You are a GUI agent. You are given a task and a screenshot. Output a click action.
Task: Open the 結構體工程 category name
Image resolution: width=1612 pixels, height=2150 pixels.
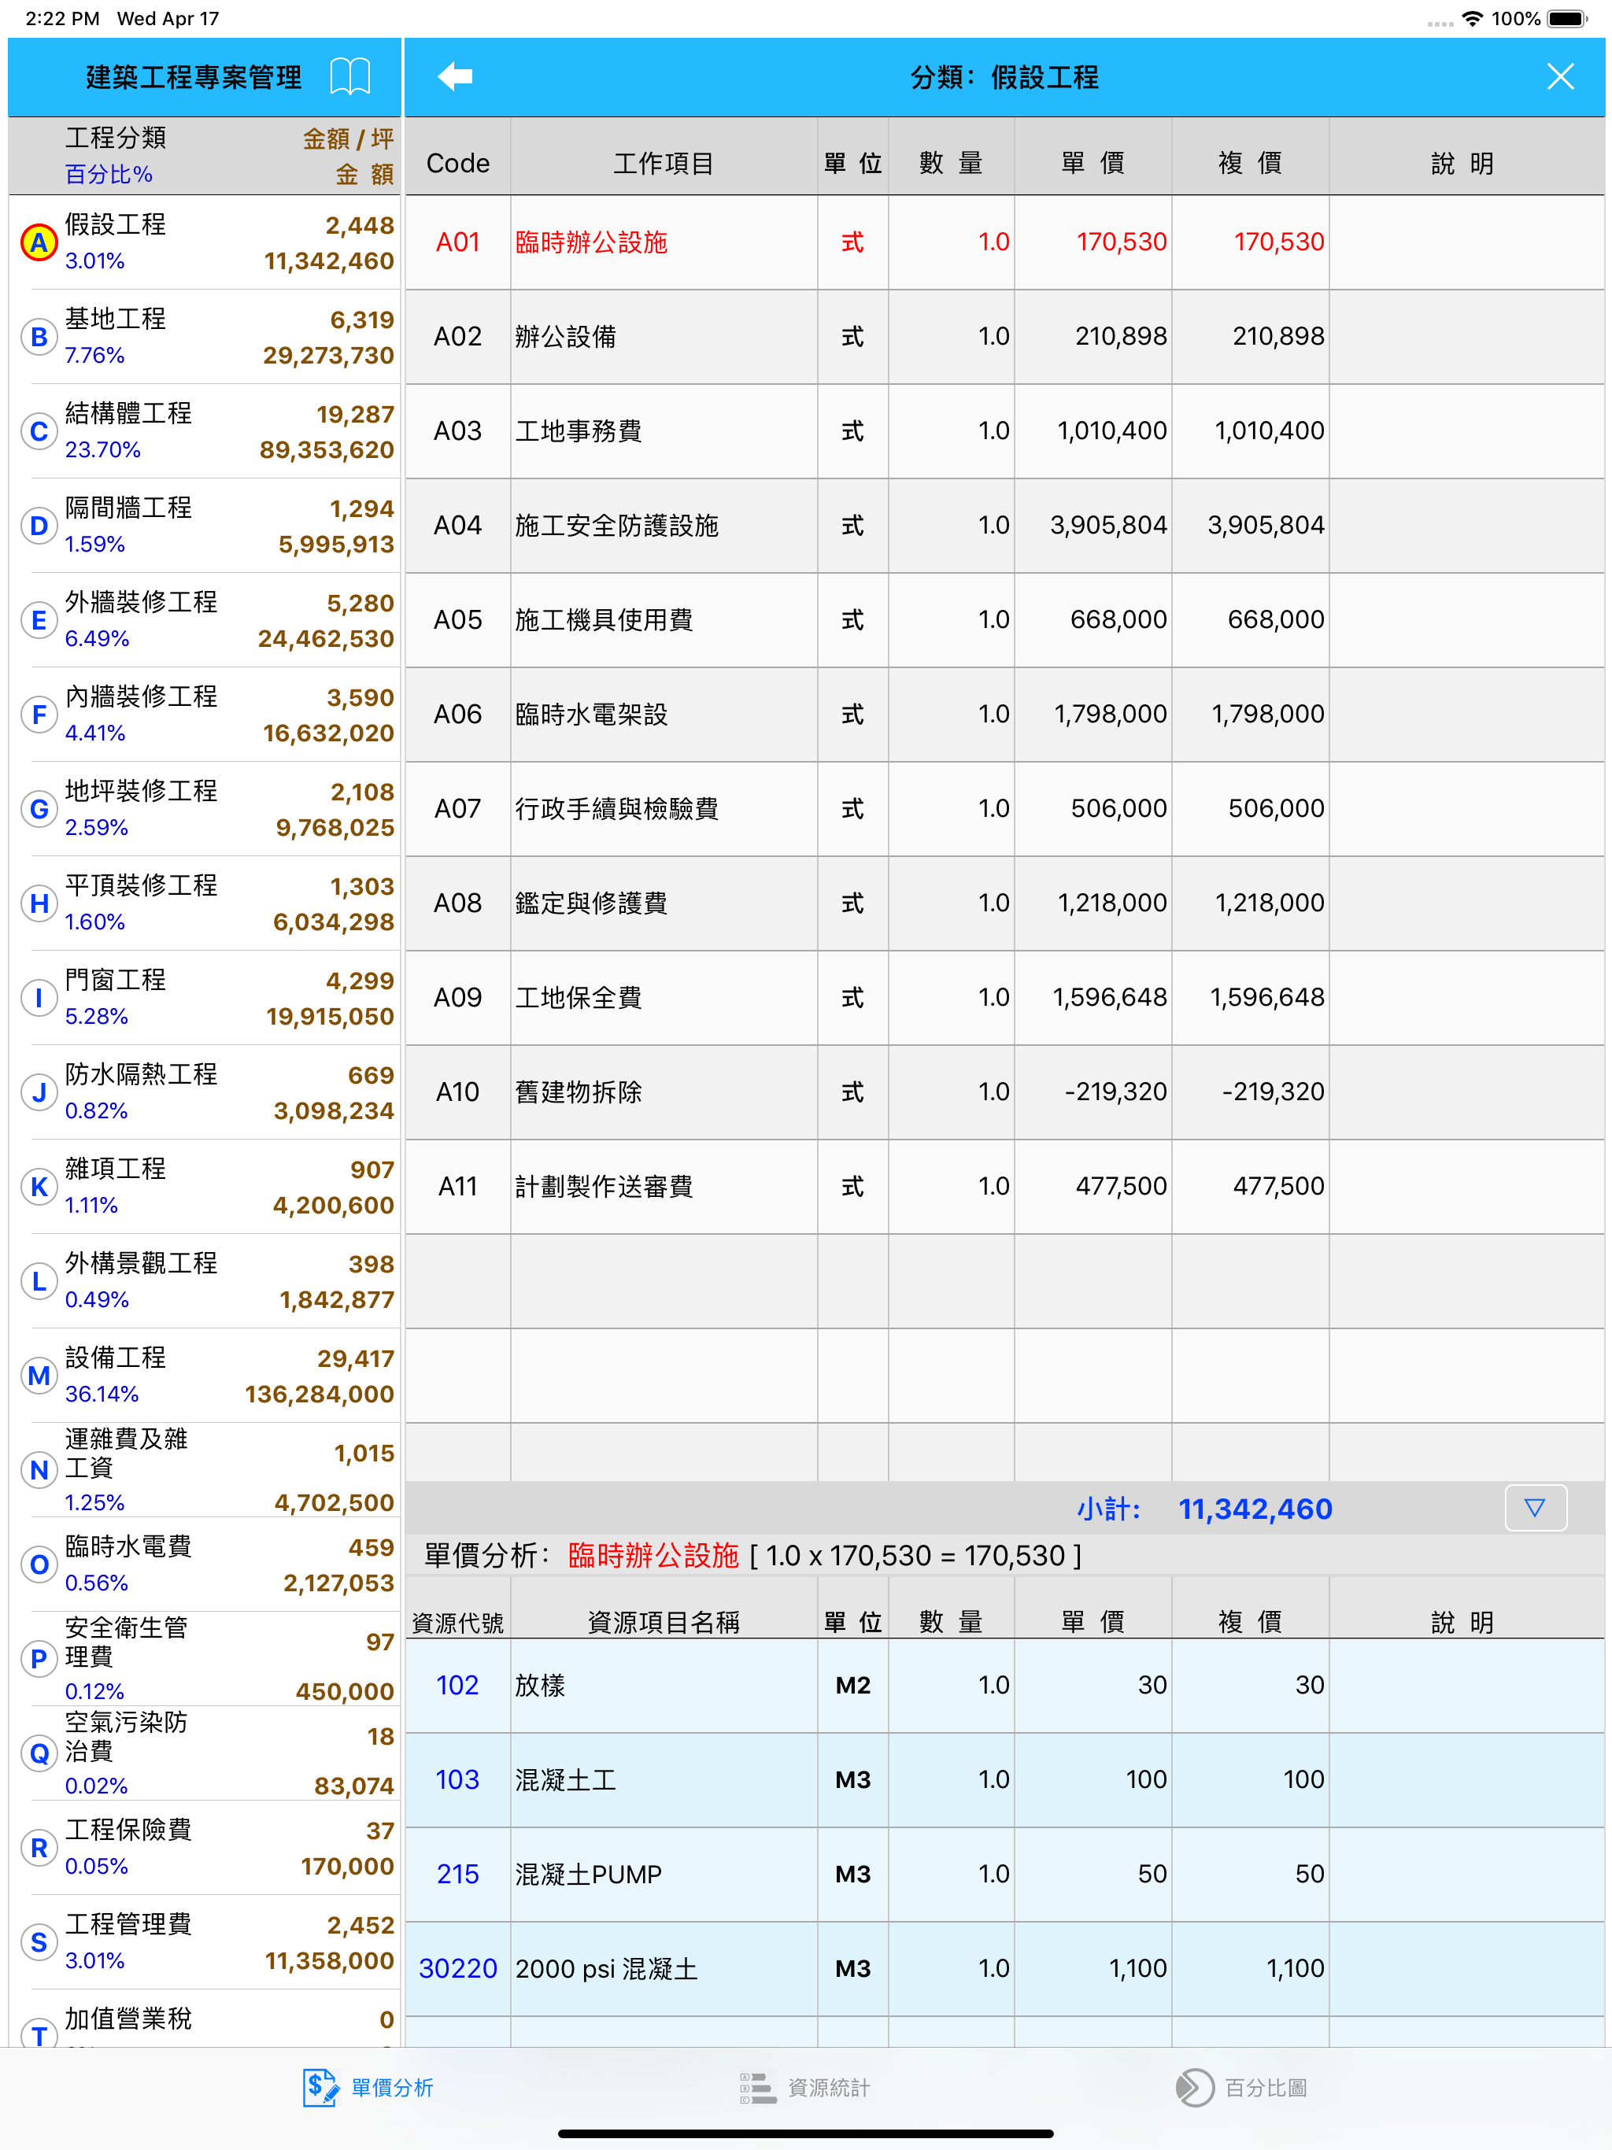(128, 413)
